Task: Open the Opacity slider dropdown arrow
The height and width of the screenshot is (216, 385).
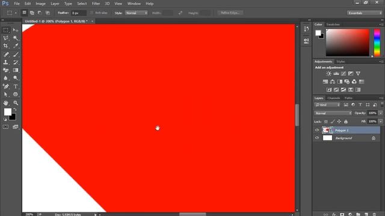Action: [x=381, y=113]
